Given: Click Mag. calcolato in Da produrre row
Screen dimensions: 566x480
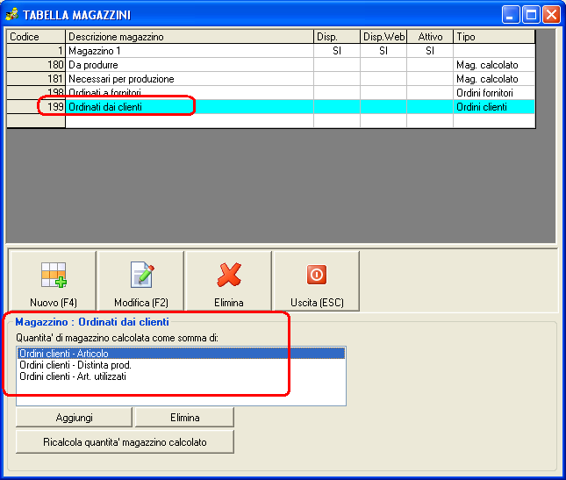Looking at the screenshot, I should point(494,65).
